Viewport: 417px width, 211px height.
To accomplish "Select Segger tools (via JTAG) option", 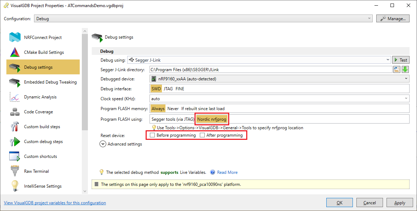I will click(x=173, y=119).
